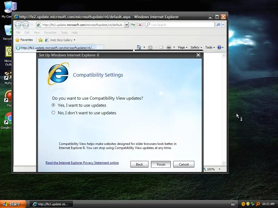Screen dimensions: 278x208
Task: Open the Tools menu in menu bar
Action: point(64,32)
